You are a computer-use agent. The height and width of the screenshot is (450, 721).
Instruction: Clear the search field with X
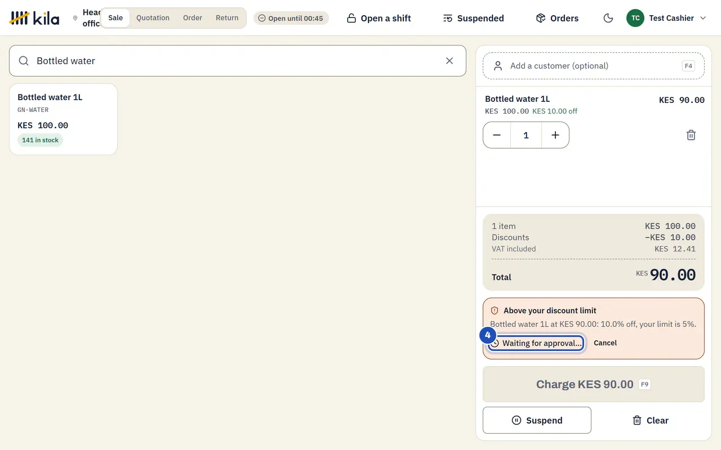coord(449,61)
